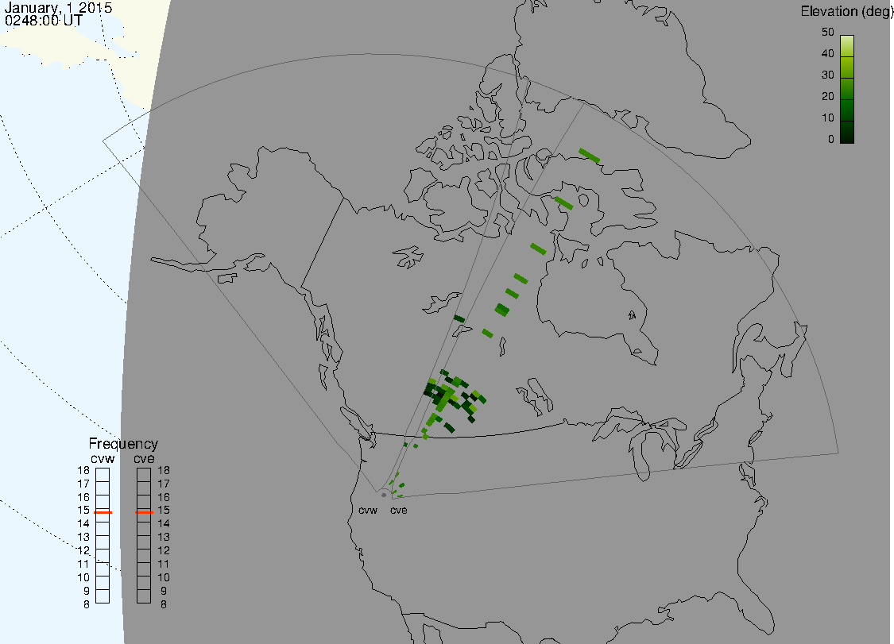
Task: Click the "Elevation (deg)" legend title
Action: [x=846, y=11]
